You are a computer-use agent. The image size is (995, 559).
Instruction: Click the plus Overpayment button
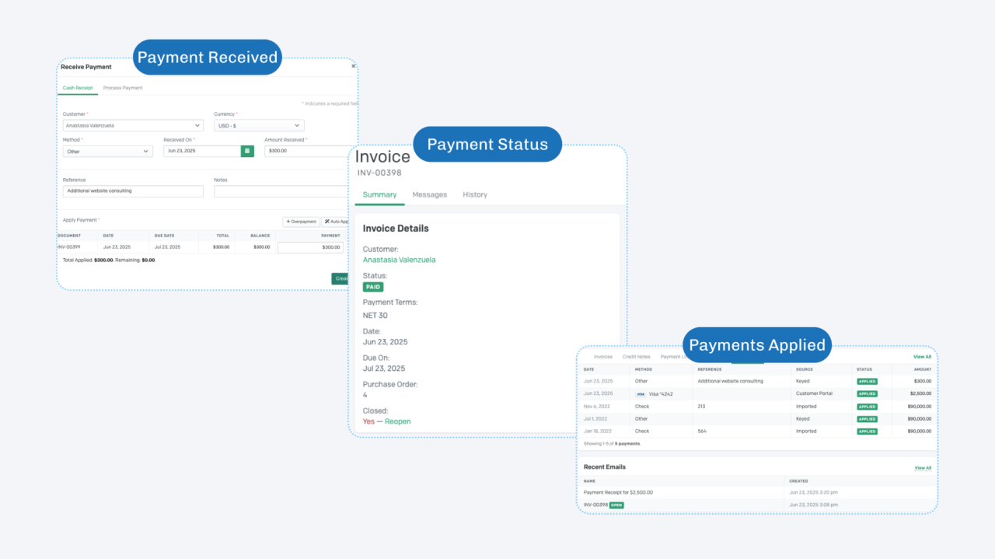(x=301, y=222)
